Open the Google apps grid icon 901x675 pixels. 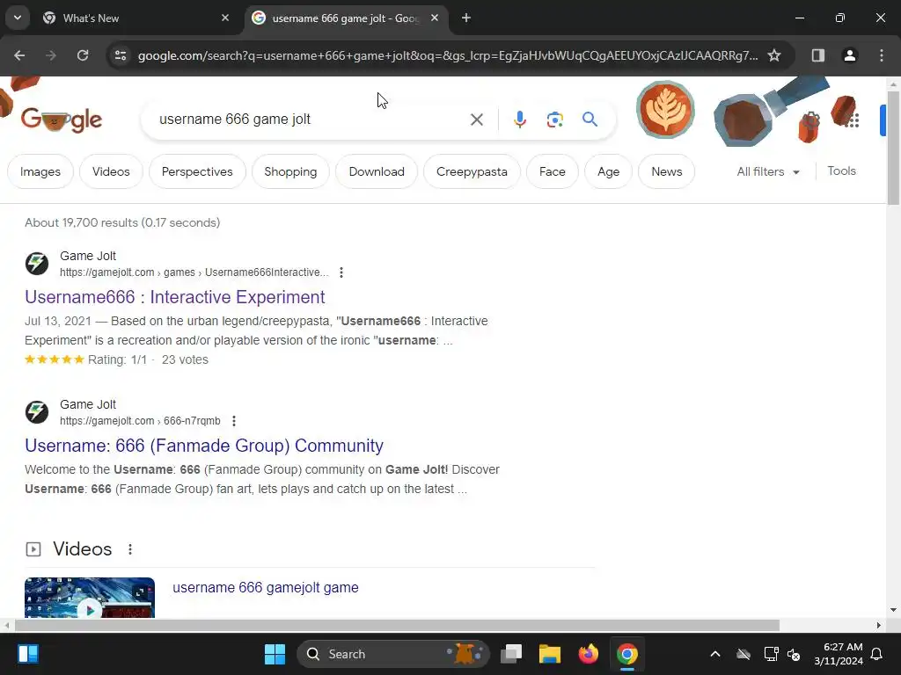pos(853,120)
